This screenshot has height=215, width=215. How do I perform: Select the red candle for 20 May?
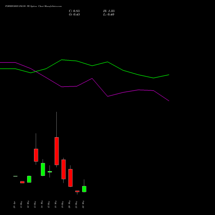pos(71,178)
